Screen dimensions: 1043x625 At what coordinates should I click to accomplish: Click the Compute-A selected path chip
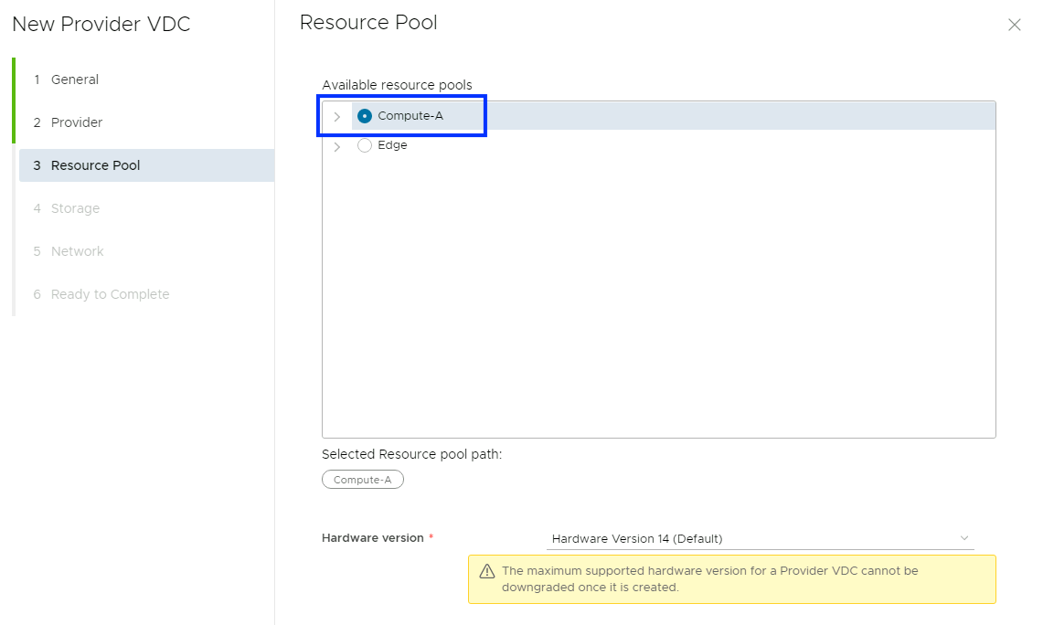pyautogui.click(x=363, y=480)
